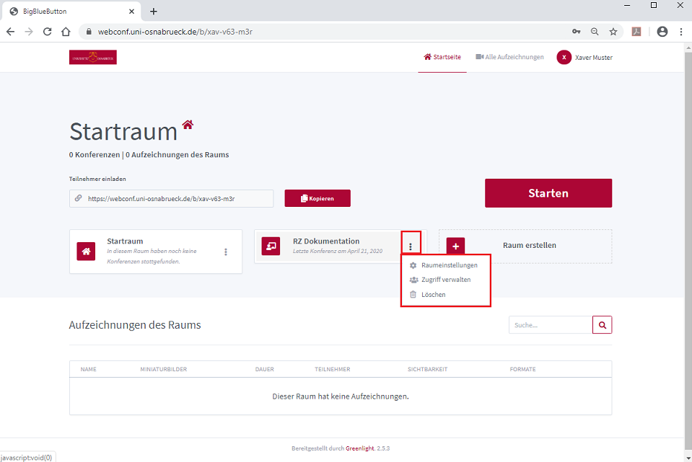Open Alle Aufzeichnungen
692x462 pixels.
(509, 57)
